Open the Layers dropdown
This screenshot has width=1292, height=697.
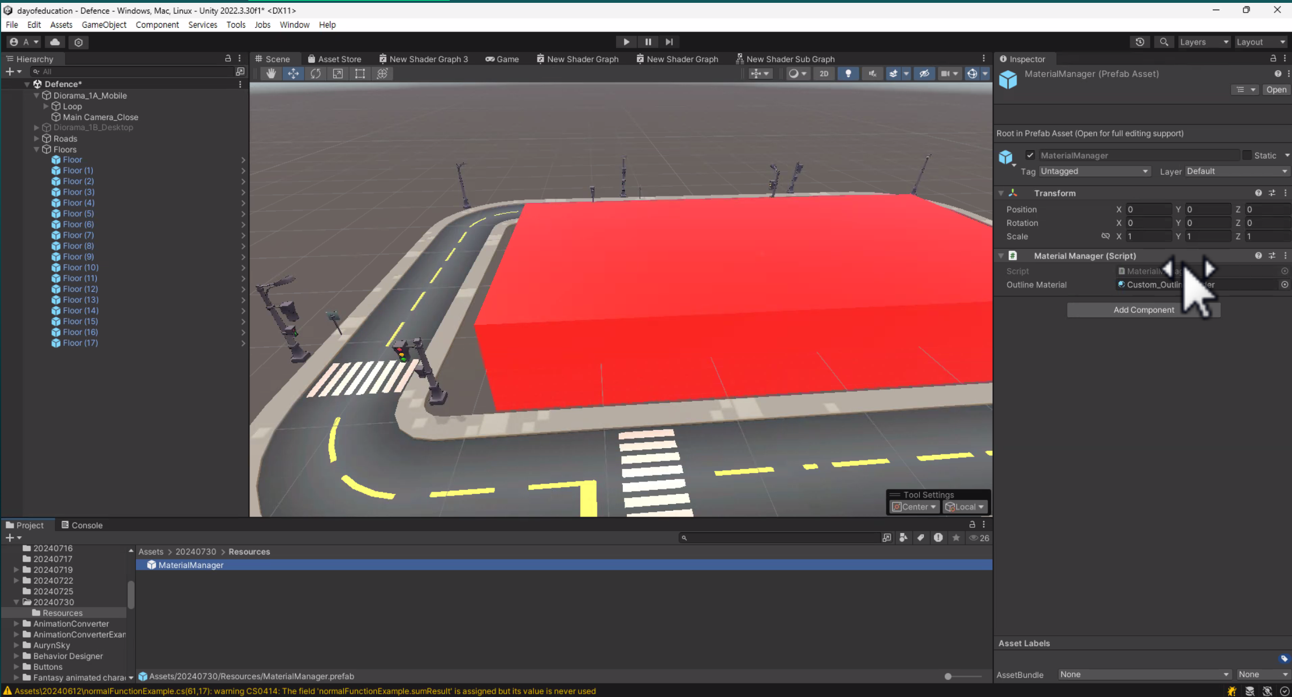click(x=1203, y=42)
